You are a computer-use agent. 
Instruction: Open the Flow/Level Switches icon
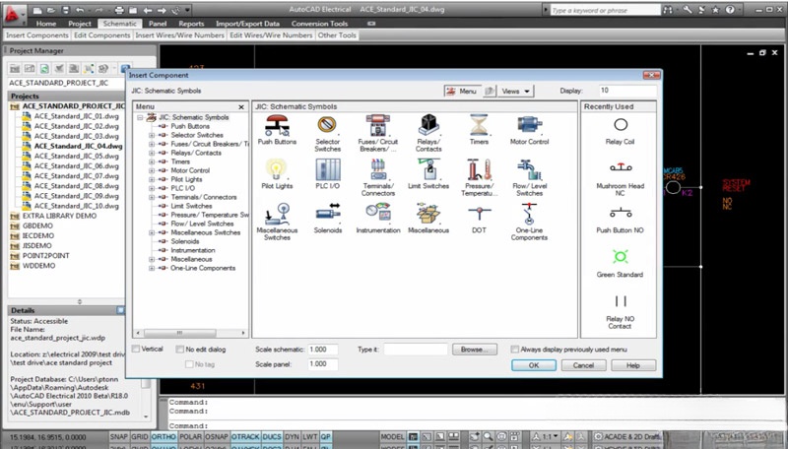pyautogui.click(x=529, y=169)
